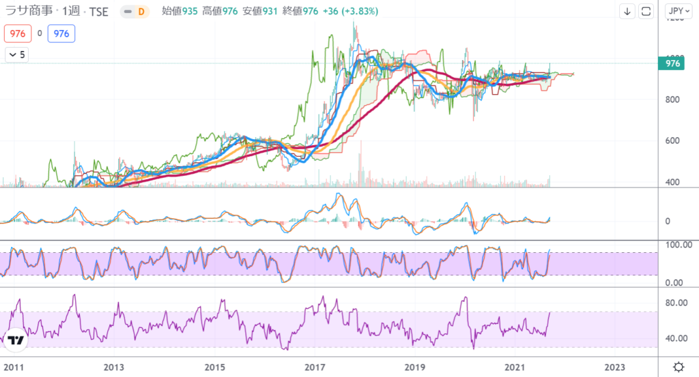Viewport: 699px width, 377px height.
Task: Click the 2021 label on time axis
Action: tap(515, 367)
